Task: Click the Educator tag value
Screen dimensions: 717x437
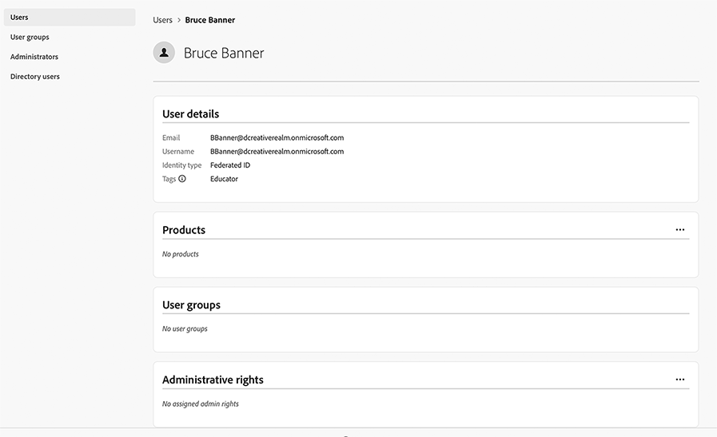Action: point(224,179)
